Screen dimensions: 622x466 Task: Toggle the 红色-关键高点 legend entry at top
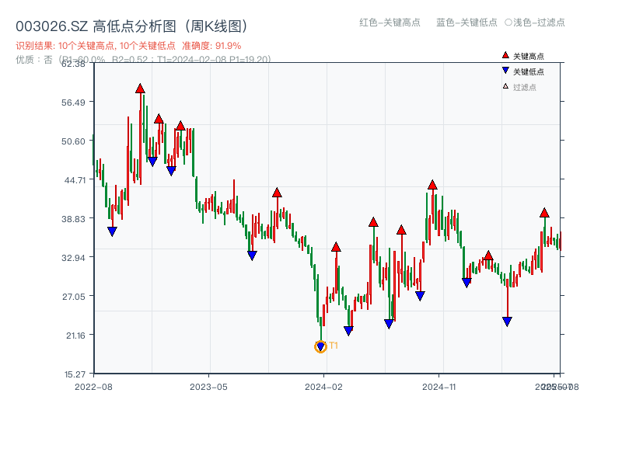pyautogui.click(x=390, y=23)
